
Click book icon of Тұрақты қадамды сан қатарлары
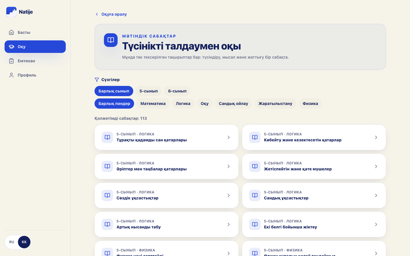click(107, 137)
